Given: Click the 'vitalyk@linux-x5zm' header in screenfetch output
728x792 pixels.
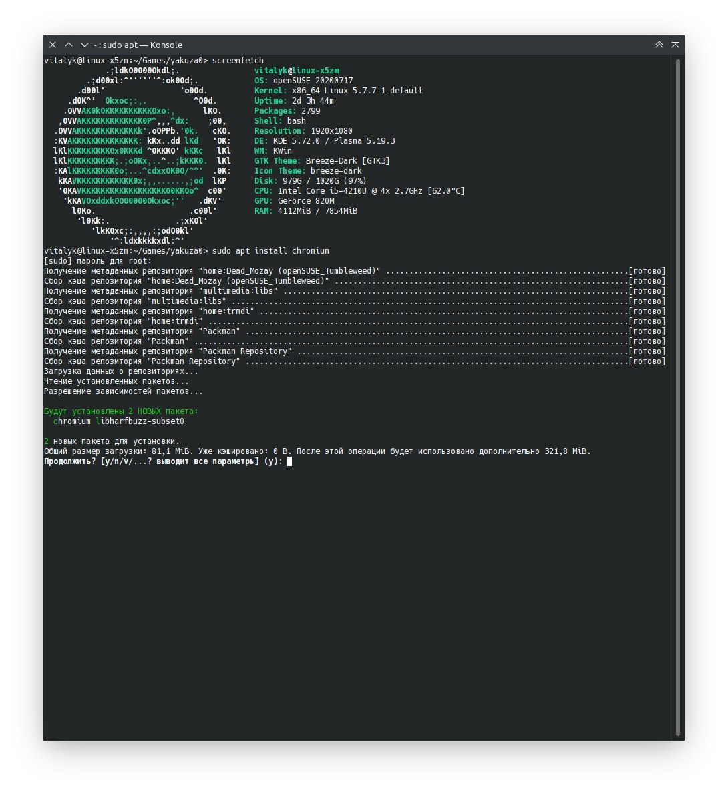Looking at the screenshot, I should (297, 71).
